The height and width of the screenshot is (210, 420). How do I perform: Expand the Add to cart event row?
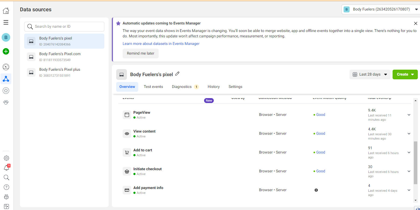click(409, 152)
